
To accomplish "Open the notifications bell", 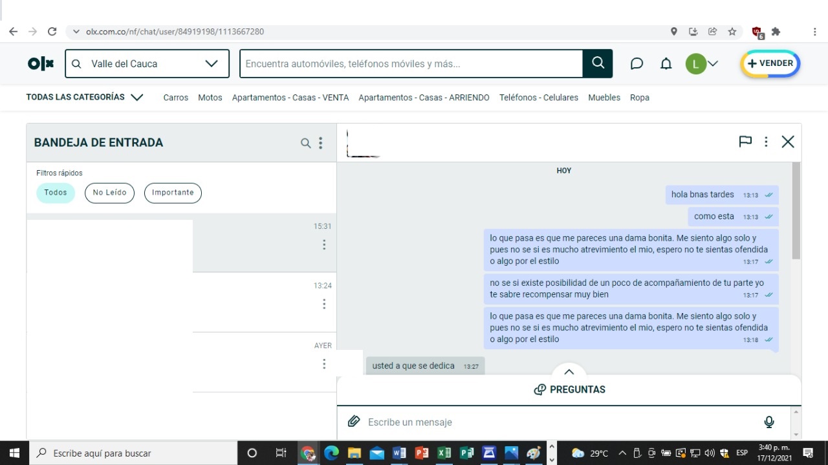I will (x=666, y=63).
